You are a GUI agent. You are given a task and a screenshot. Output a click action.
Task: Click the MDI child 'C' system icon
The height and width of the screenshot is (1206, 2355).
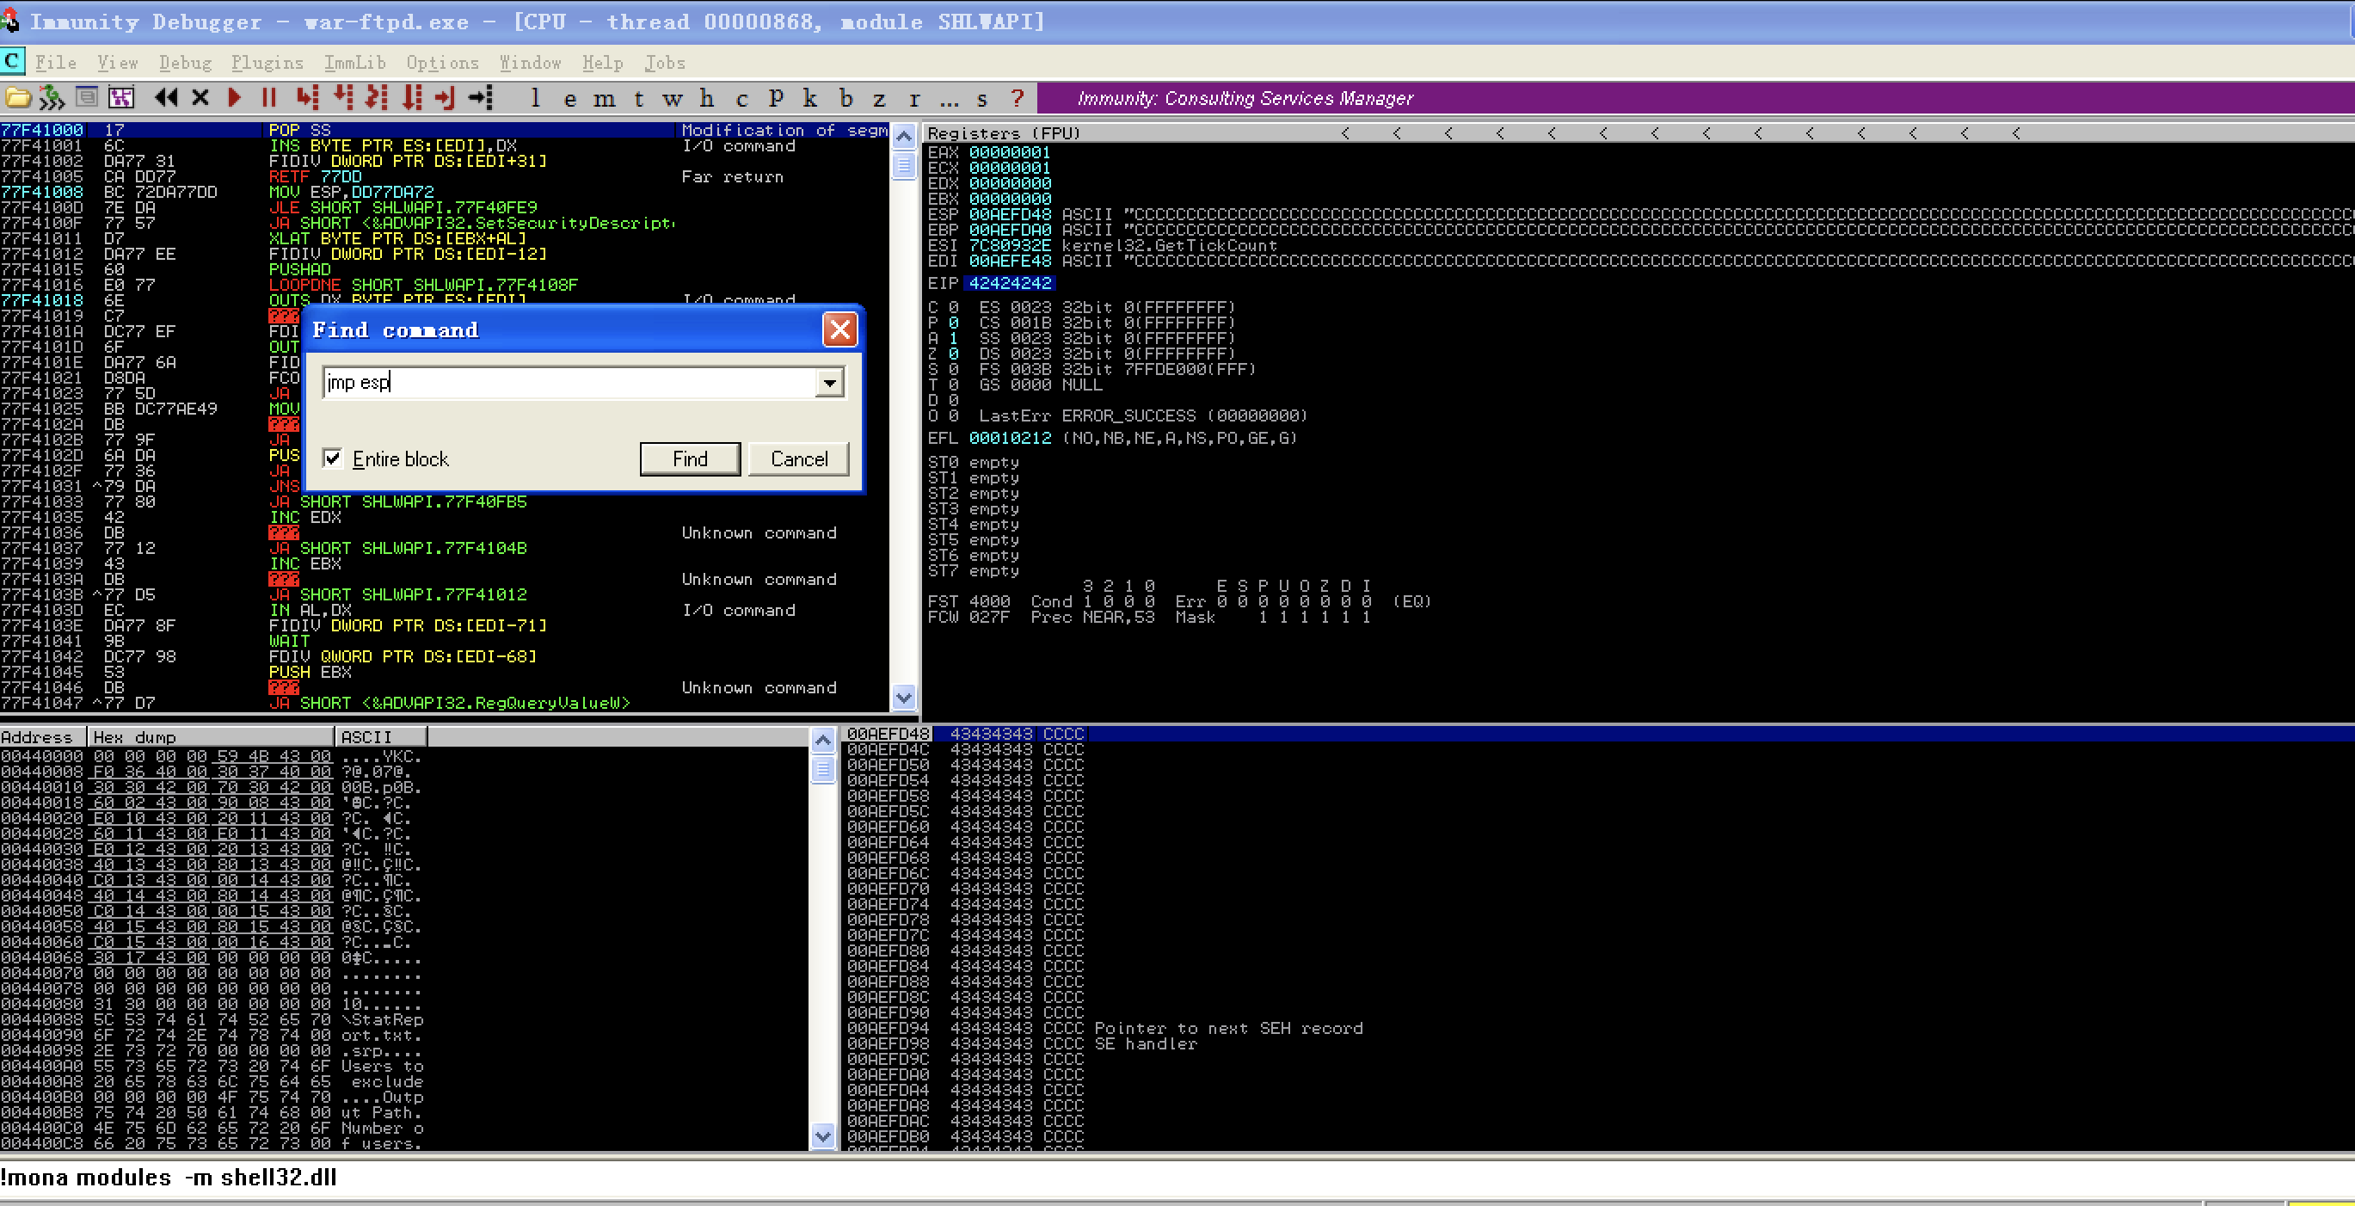coord(12,61)
